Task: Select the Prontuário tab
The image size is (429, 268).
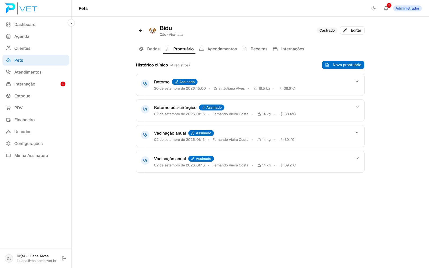Action: click(179, 49)
